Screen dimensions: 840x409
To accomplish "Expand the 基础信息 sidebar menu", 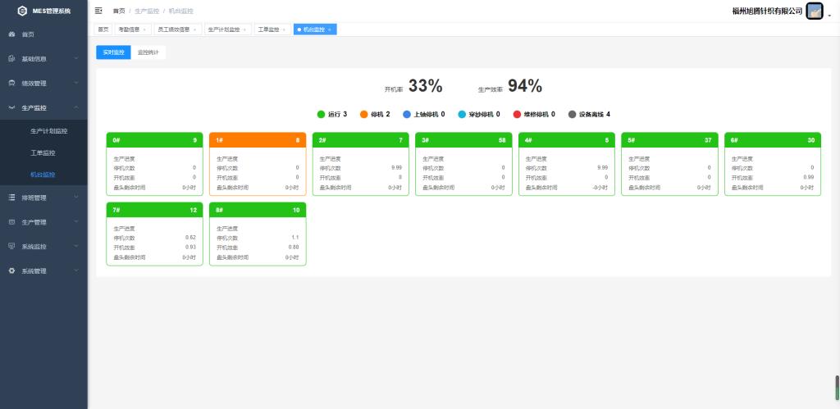I will tap(43, 59).
